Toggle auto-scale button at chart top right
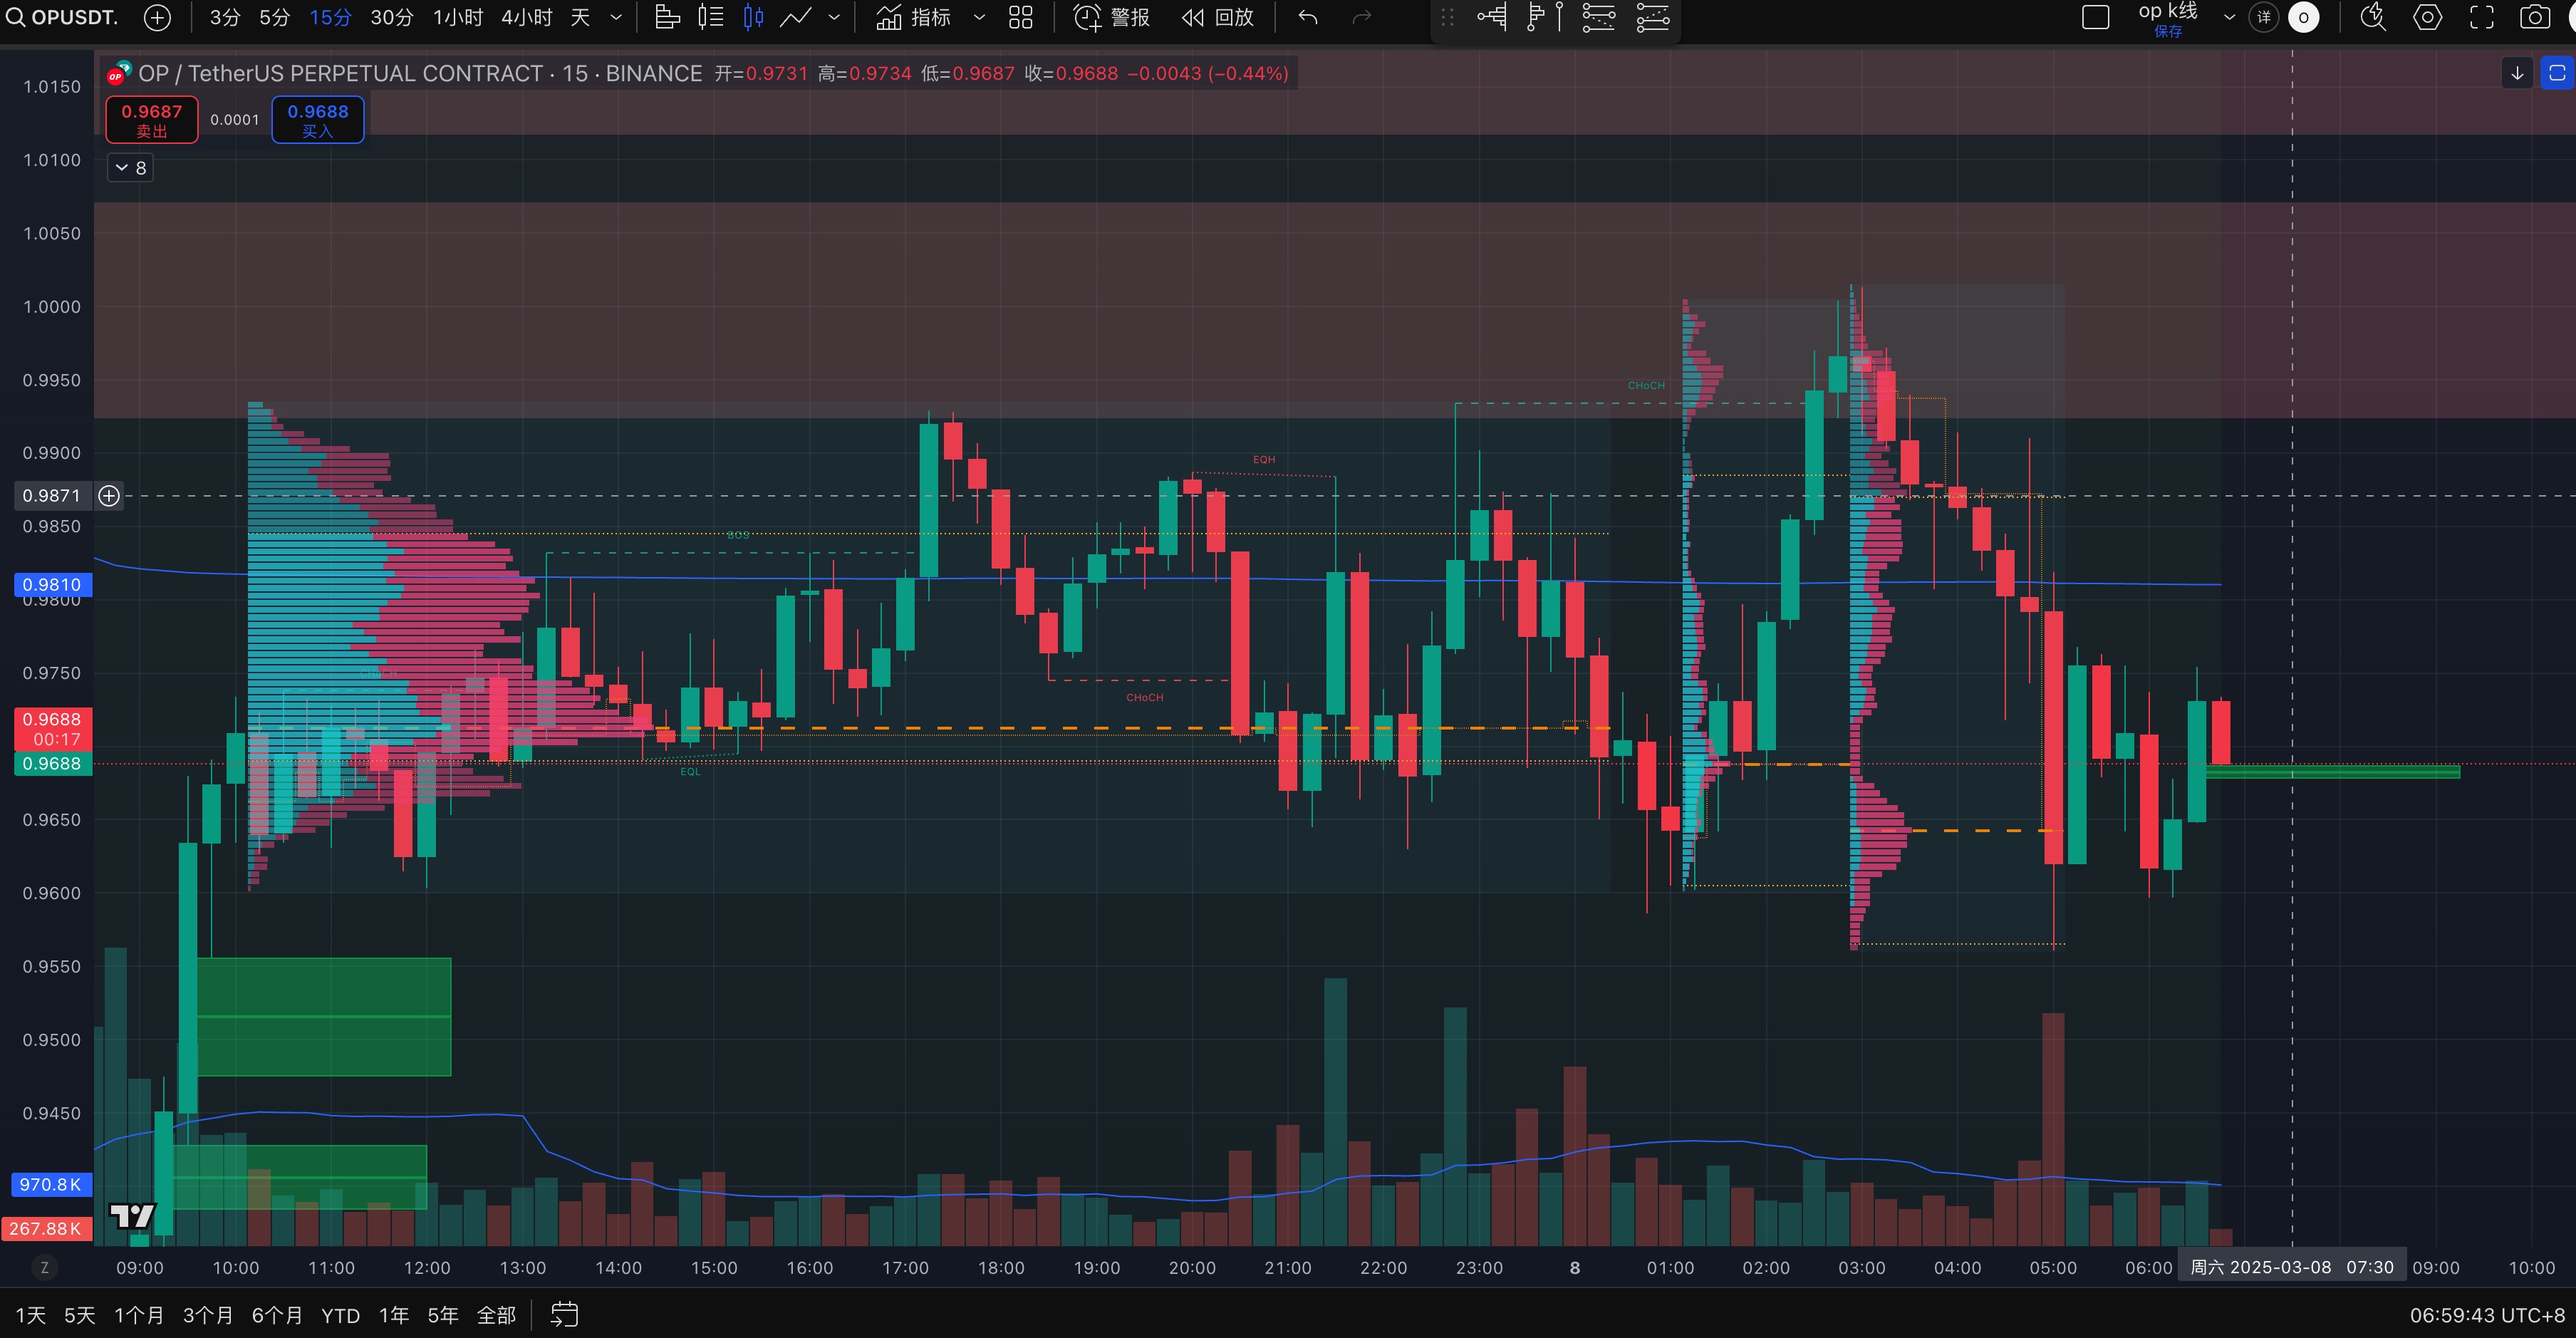 [2556, 73]
